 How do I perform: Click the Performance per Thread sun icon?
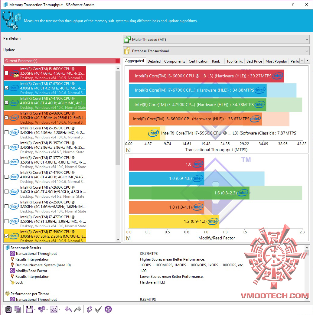(8, 294)
